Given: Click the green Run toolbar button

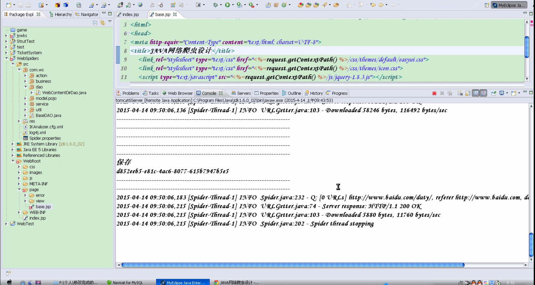Looking at the screenshot, I should (227, 5).
